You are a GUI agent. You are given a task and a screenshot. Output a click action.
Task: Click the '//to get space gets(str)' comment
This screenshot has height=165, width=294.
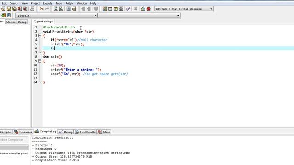pyautogui.click(x=105, y=74)
